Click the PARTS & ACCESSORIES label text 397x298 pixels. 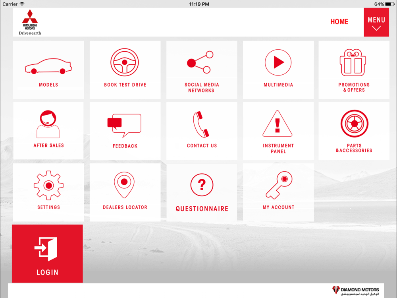(354, 148)
